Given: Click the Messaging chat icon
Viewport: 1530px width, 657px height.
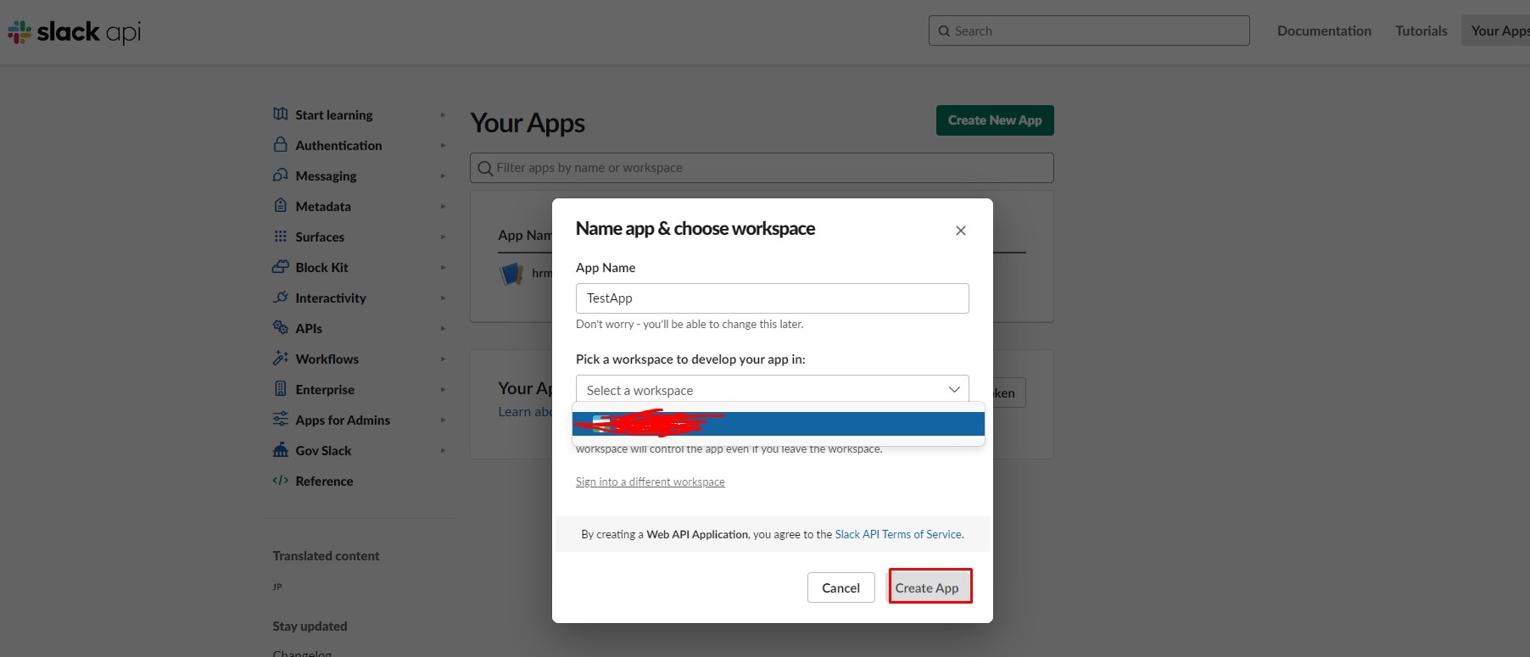Looking at the screenshot, I should (281, 175).
